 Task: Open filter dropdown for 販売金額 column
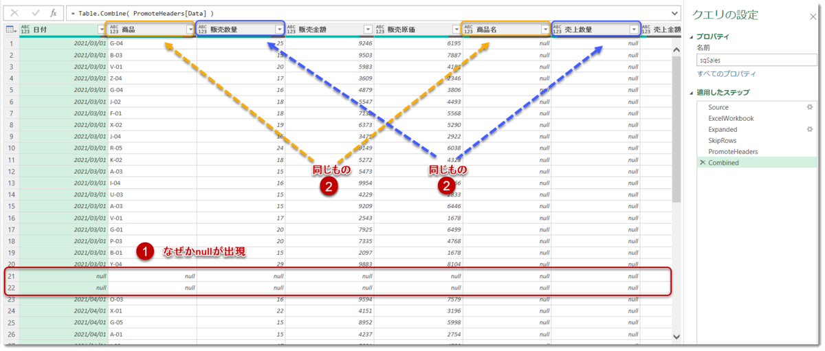click(368, 30)
